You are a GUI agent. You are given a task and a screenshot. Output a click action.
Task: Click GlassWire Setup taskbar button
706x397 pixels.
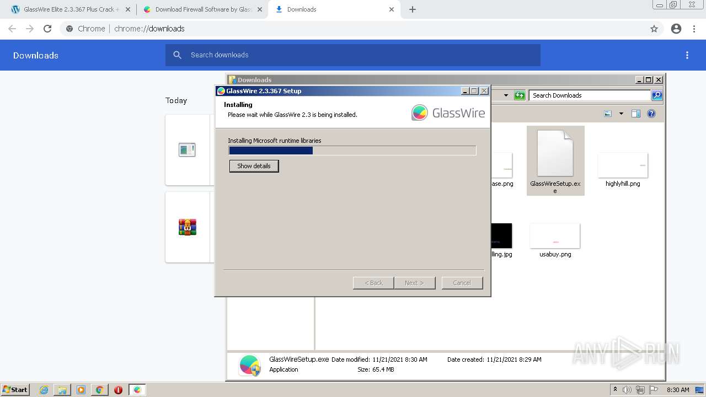(137, 390)
